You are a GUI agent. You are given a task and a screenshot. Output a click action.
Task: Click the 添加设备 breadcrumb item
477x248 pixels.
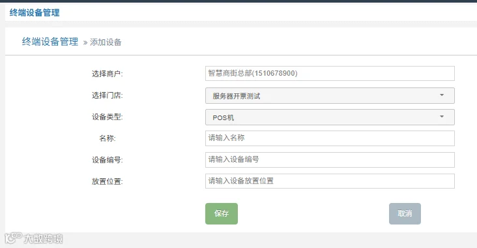[x=106, y=42]
